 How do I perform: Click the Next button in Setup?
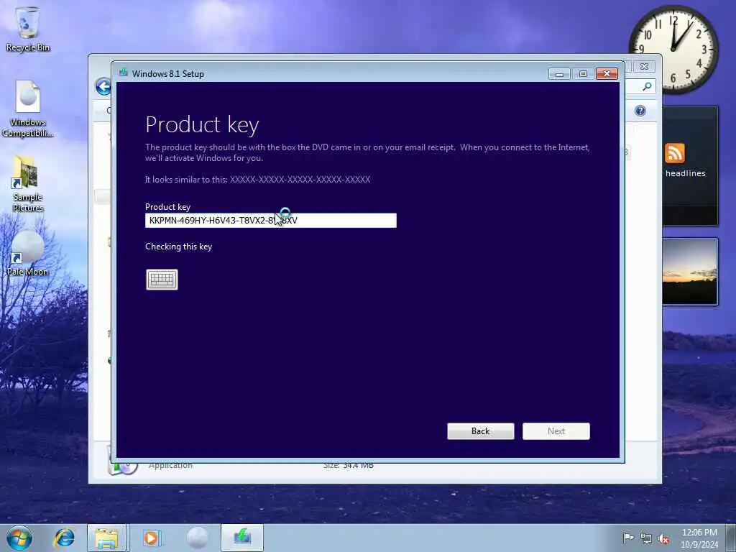pyautogui.click(x=556, y=431)
